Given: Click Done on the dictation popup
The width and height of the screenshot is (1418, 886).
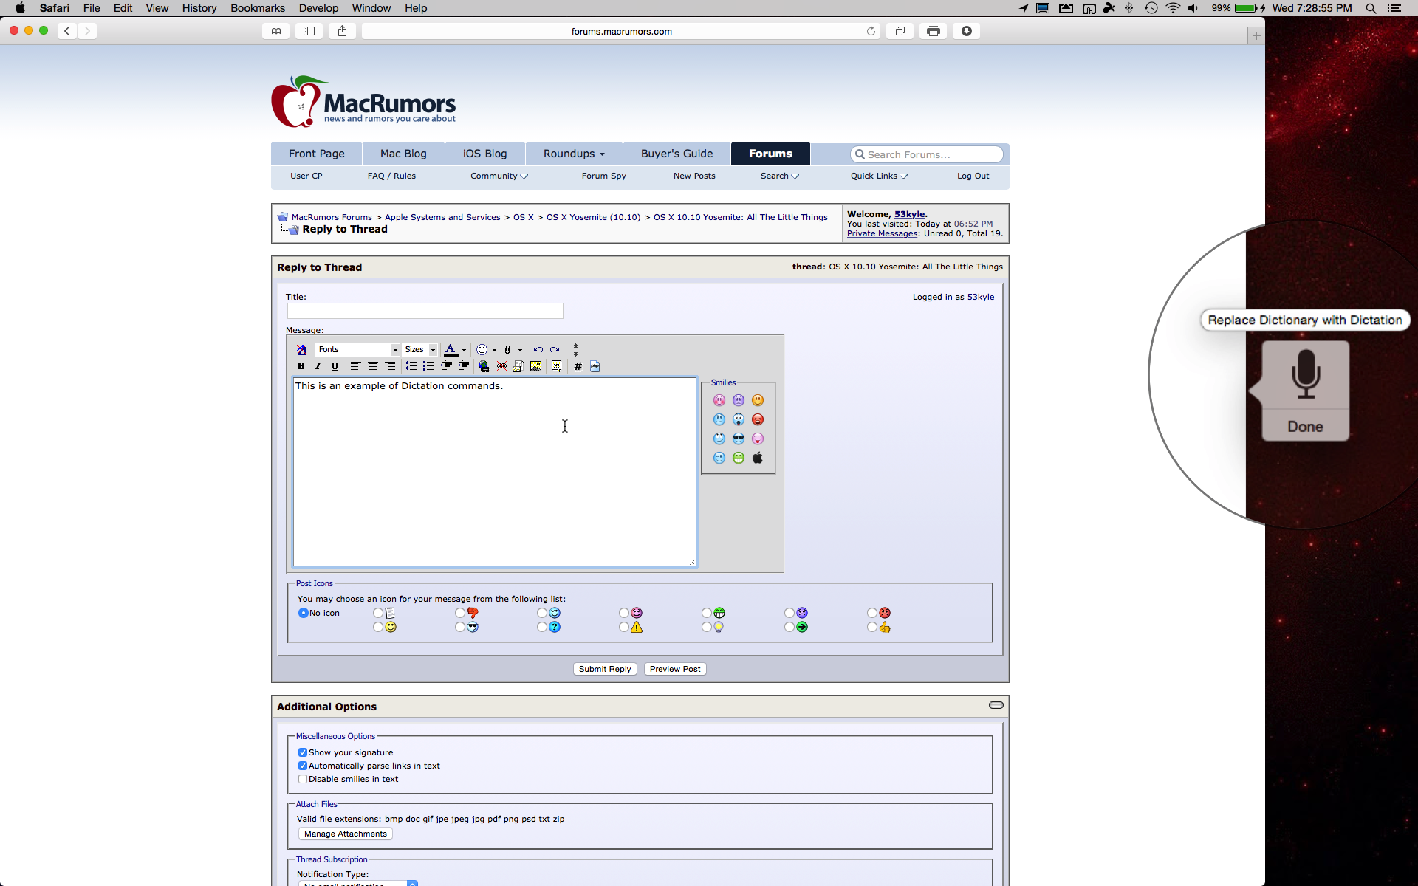Looking at the screenshot, I should [x=1305, y=426].
